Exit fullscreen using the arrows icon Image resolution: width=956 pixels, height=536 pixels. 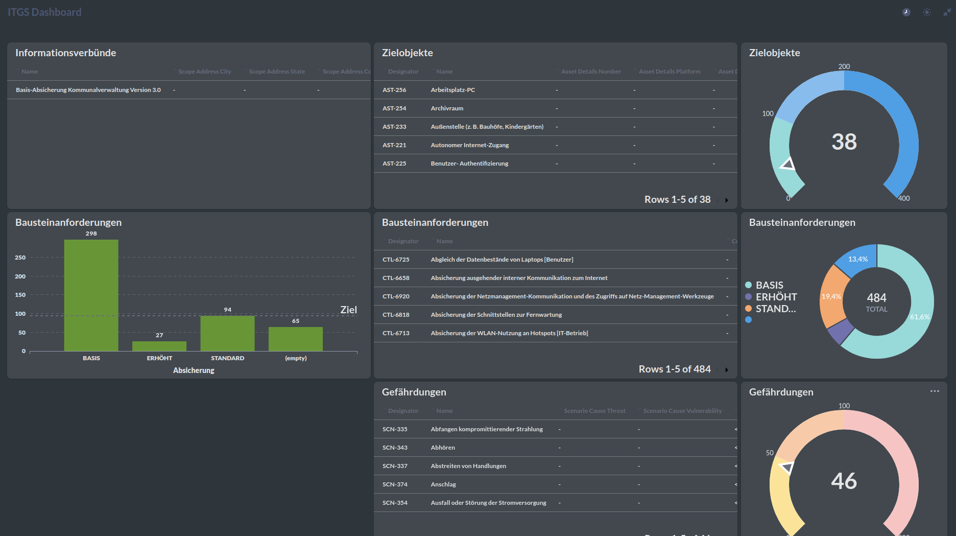coord(947,12)
